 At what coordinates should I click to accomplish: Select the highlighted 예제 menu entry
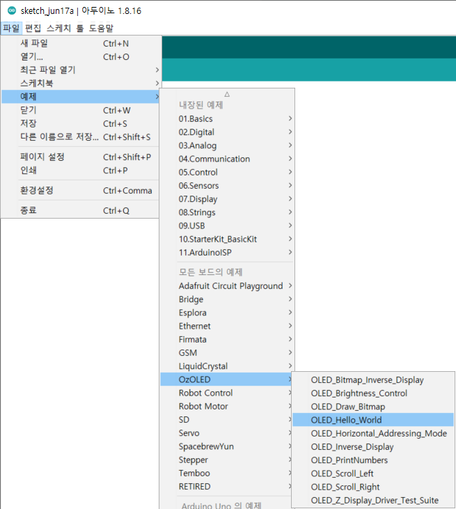tap(80, 96)
